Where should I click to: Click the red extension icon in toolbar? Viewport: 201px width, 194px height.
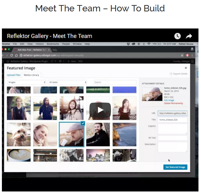187,55
